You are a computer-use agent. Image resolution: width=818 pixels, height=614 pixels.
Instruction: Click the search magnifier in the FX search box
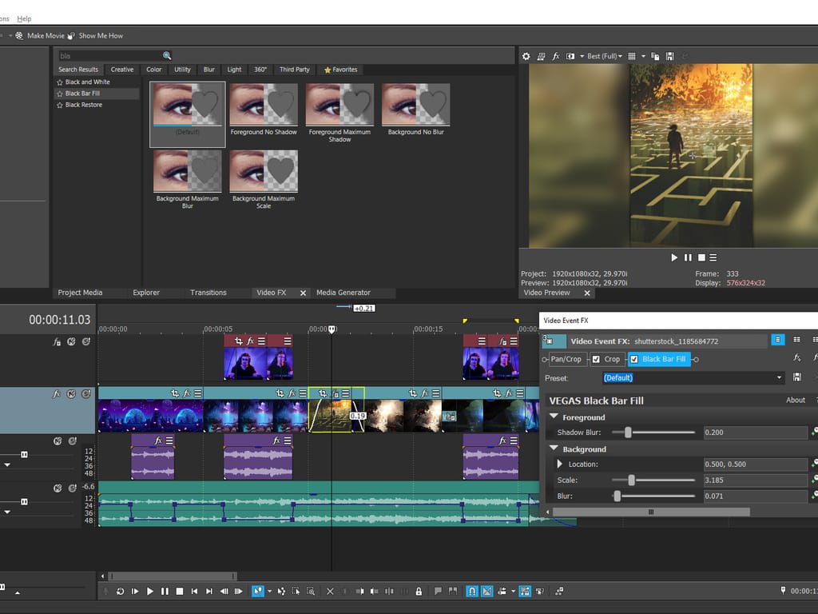[167, 56]
